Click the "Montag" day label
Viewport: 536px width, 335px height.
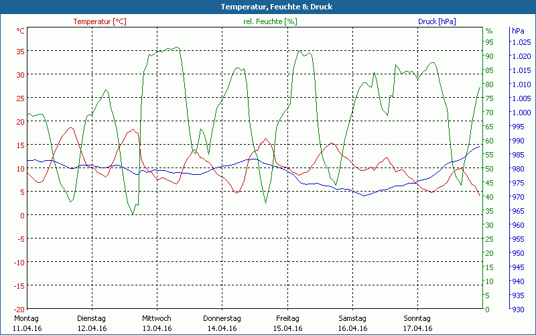[26, 318]
